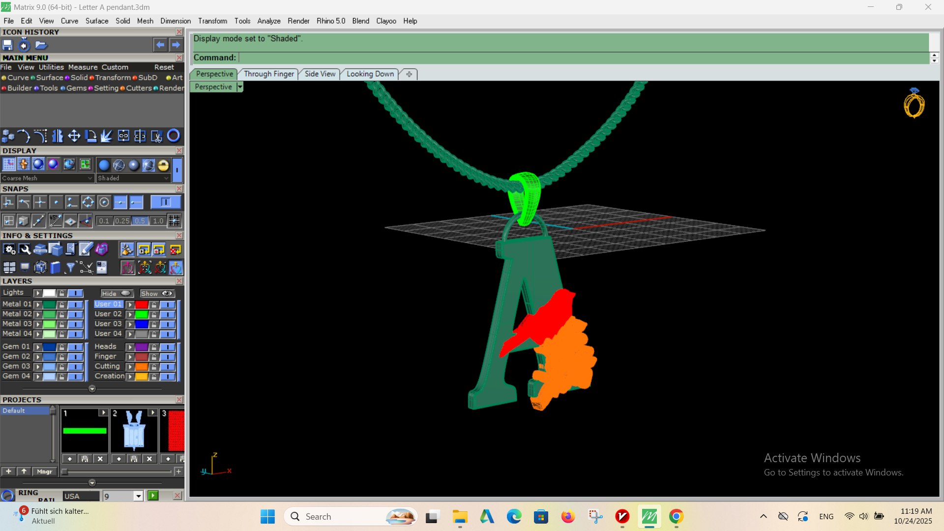
Task: Open file via folder icon in Icon History
Action: pos(41,45)
